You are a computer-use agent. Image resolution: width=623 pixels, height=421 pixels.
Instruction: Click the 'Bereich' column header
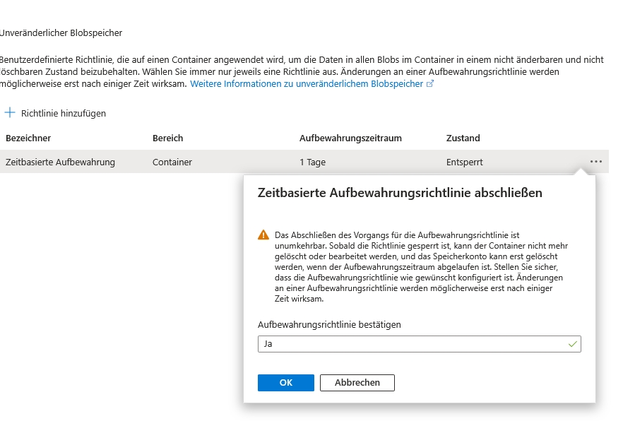tap(167, 138)
